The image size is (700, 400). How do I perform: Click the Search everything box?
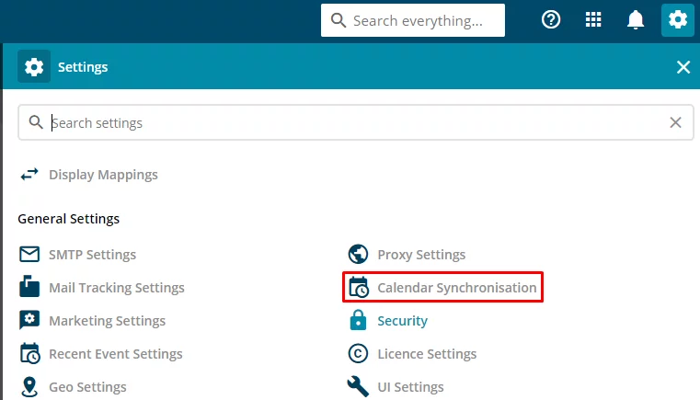(x=413, y=20)
